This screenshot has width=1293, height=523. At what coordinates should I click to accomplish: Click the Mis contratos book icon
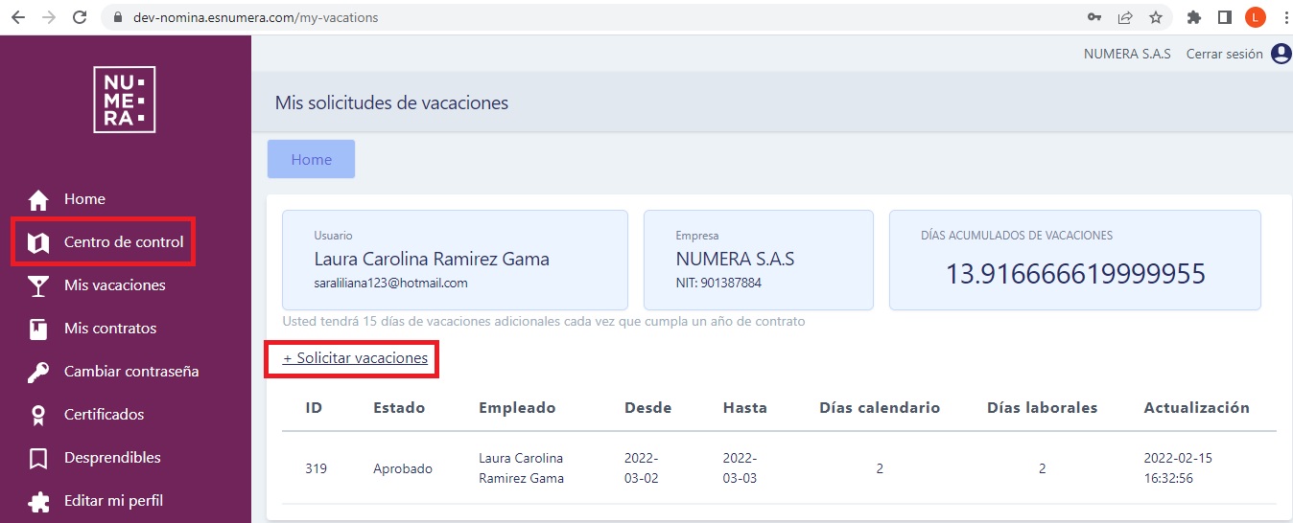click(38, 329)
